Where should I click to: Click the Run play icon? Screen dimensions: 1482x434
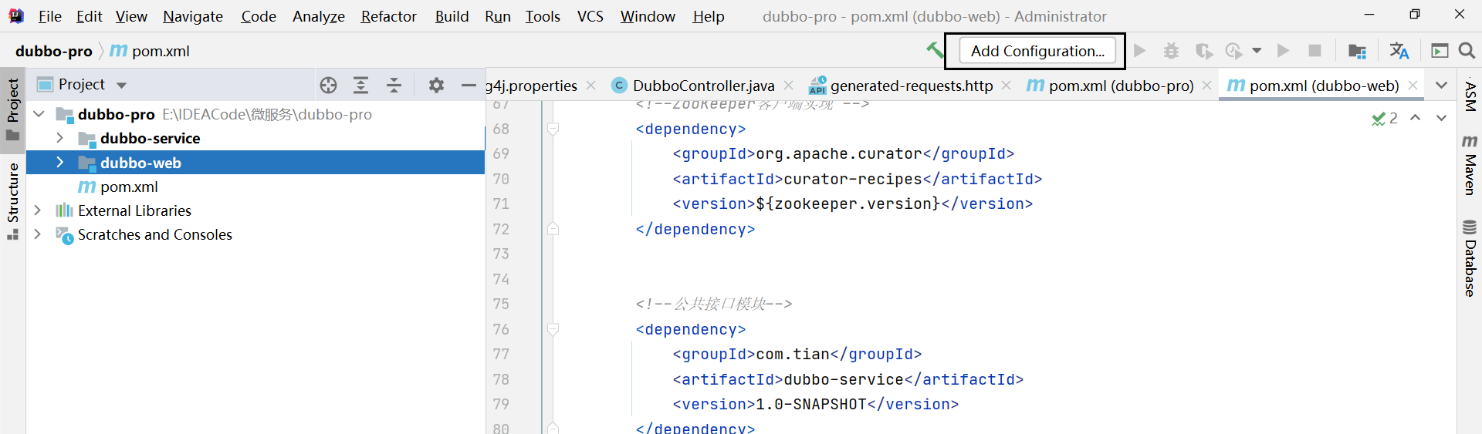tap(1139, 51)
